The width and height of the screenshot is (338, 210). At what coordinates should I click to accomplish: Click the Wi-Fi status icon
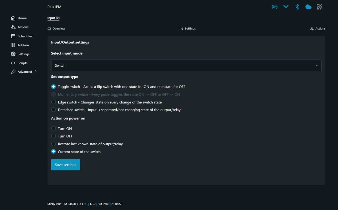[x=286, y=7]
